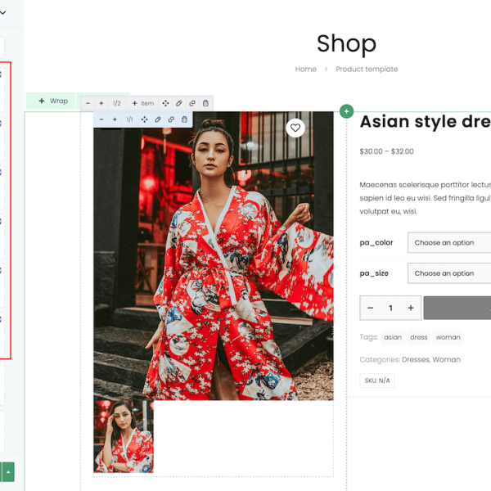The image size is (491, 491).
Task: Click delete trash icon in 1/2 toolbar
Action: point(205,103)
